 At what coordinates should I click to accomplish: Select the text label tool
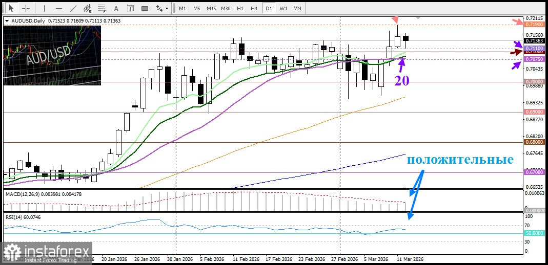pos(131,8)
